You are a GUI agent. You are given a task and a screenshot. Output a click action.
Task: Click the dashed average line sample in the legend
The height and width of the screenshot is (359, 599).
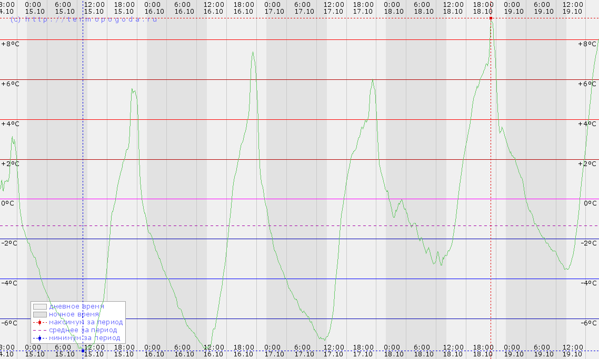[39, 330]
